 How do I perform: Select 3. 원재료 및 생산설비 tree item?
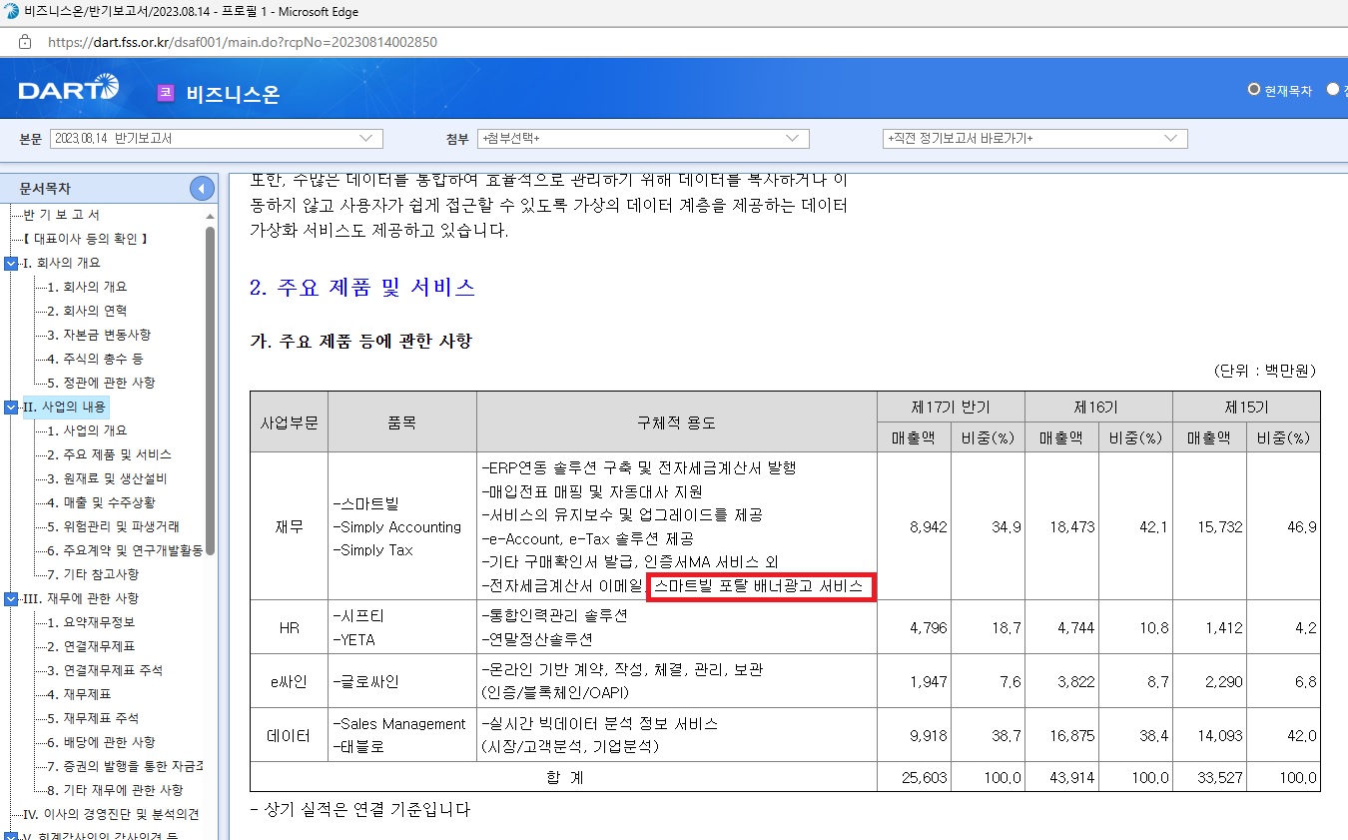pyautogui.click(x=107, y=478)
